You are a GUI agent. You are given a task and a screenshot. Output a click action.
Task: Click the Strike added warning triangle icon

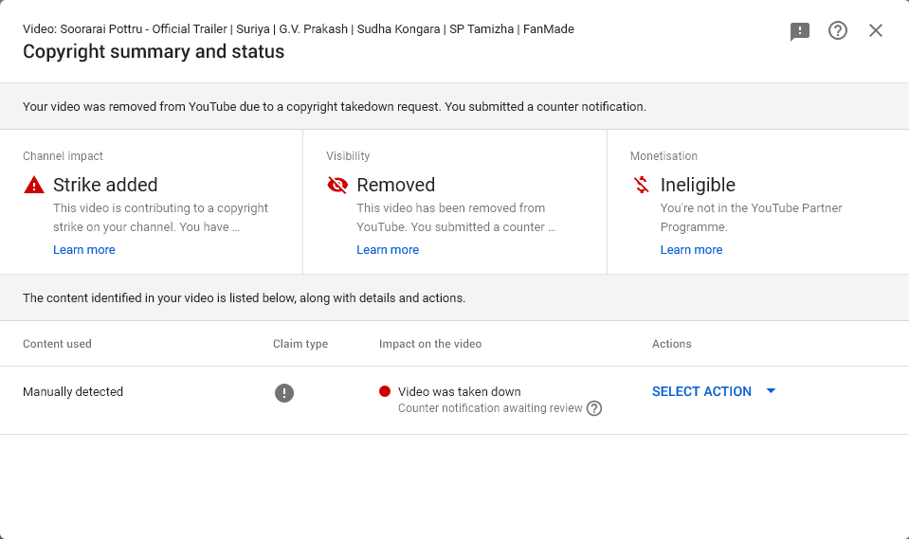(x=34, y=185)
